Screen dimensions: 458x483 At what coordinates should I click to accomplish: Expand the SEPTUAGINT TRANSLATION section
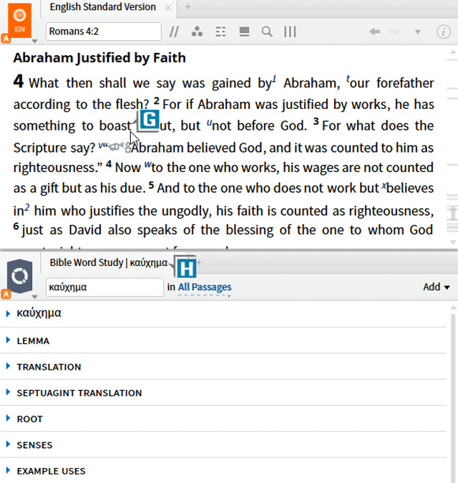tap(8, 392)
